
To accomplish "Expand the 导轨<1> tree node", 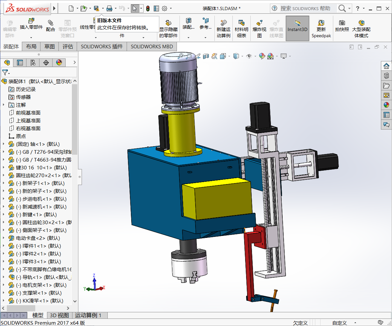I will point(4,277).
